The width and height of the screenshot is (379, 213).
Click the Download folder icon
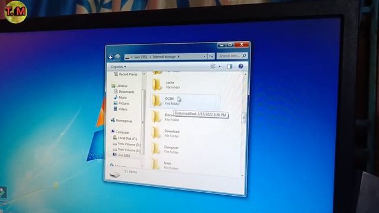coord(156,133)
